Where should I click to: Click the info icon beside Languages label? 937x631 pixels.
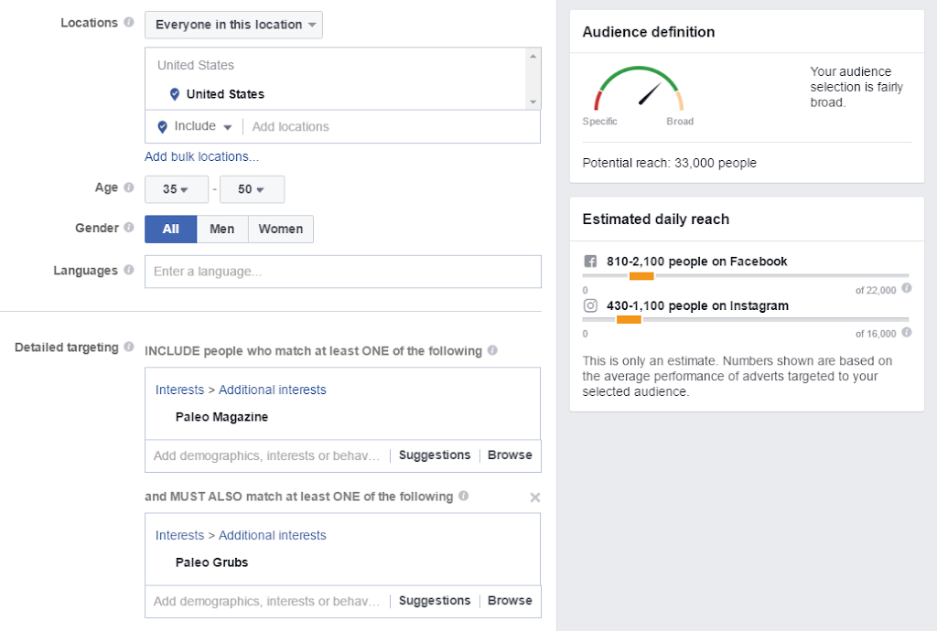[x=128, y=270]
